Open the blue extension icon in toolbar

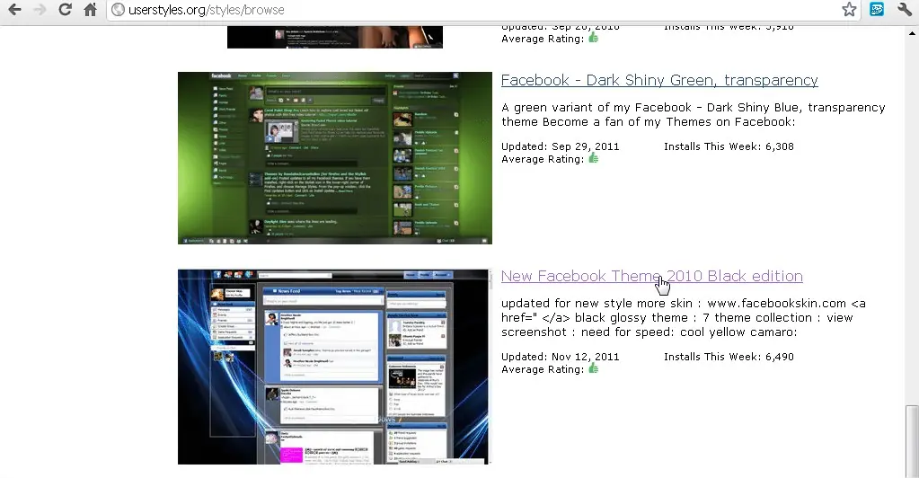877,9
